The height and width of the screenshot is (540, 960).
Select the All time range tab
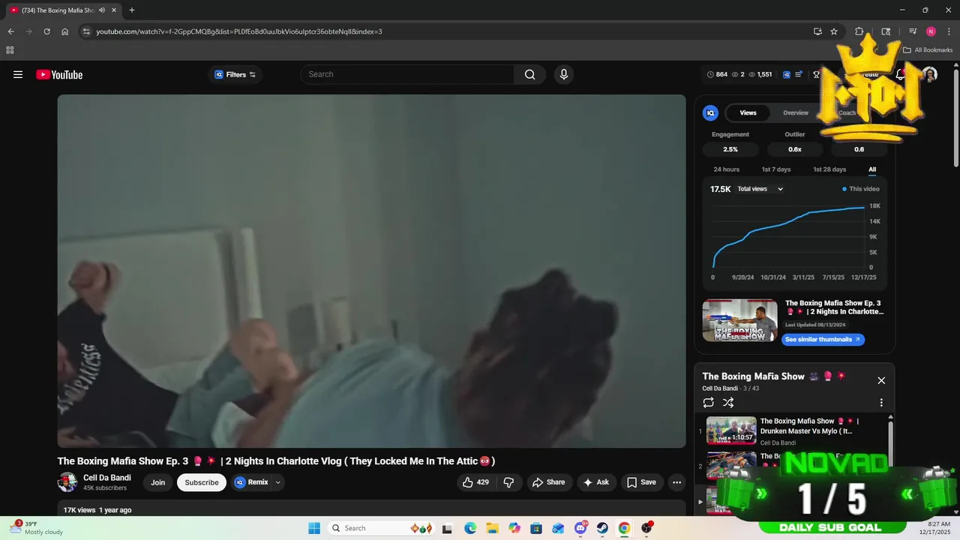pos(872,169)
